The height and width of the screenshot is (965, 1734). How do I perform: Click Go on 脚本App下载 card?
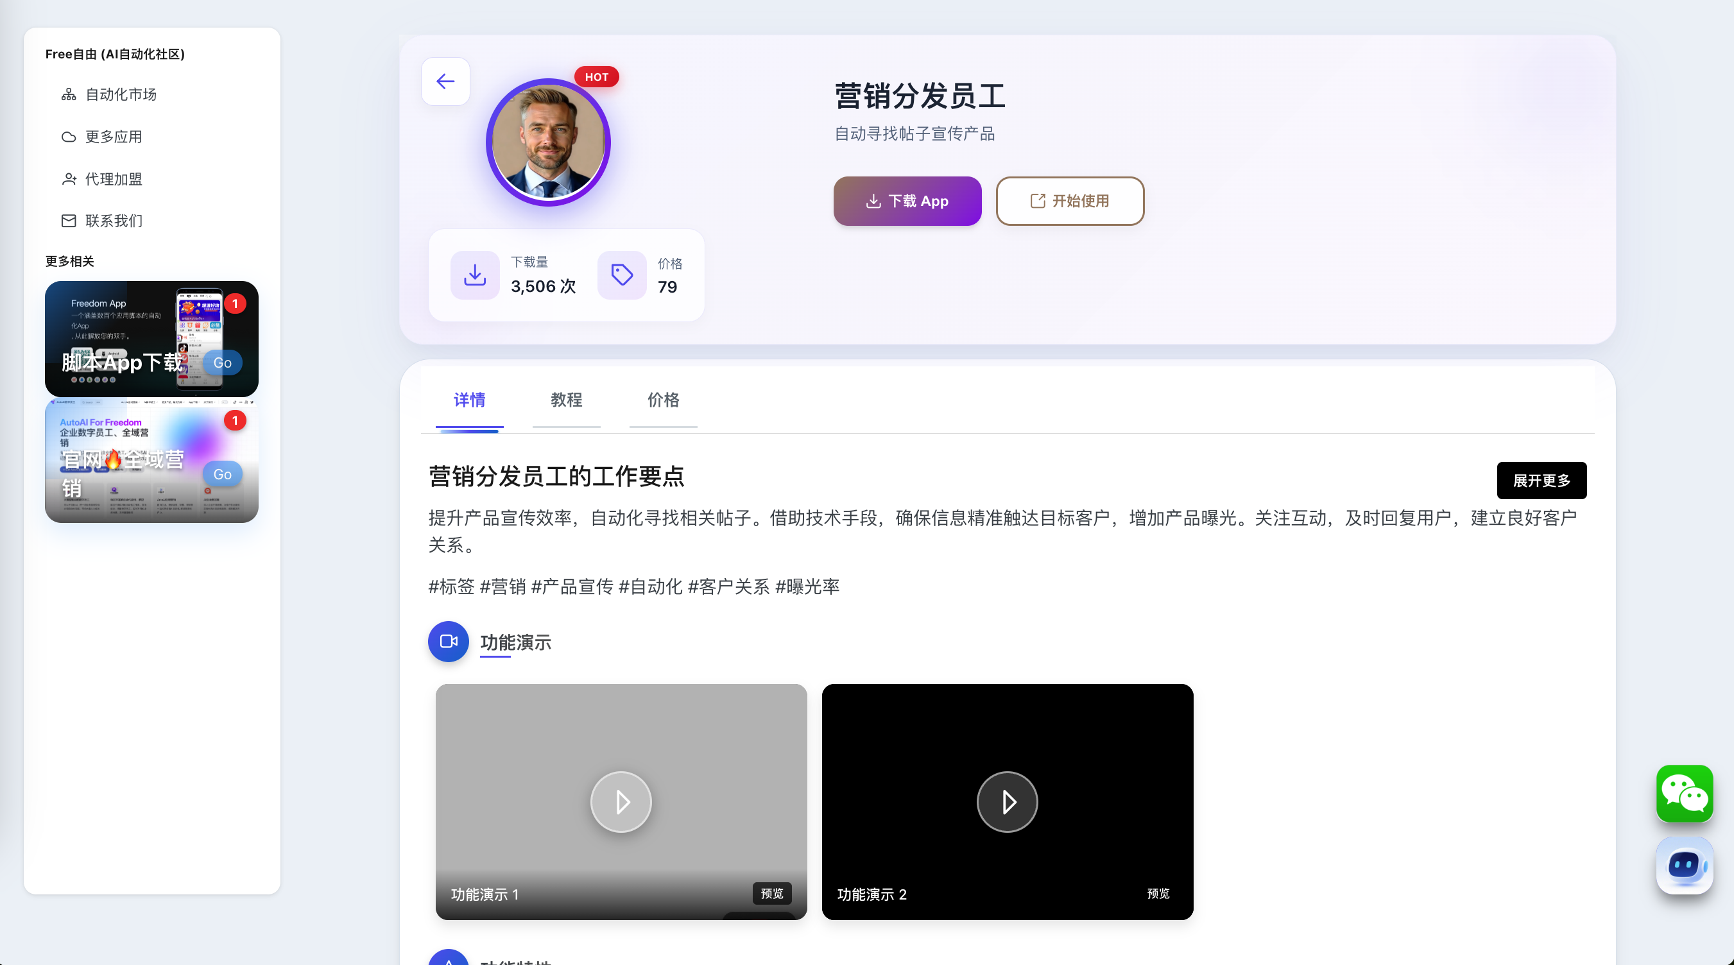tap(222, 363)
